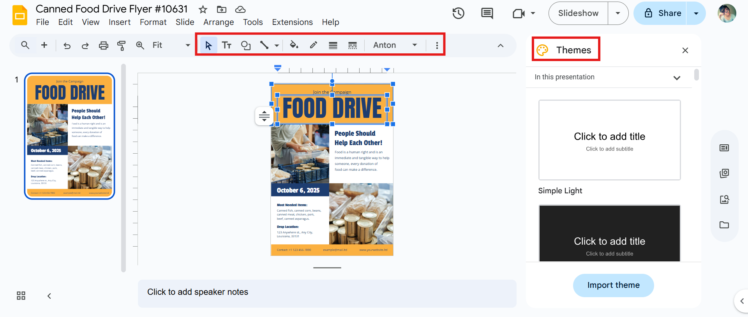This screenshot has width=748, height=317.
Task: Click the zoom magnifier tool
Action: [140, 46]
